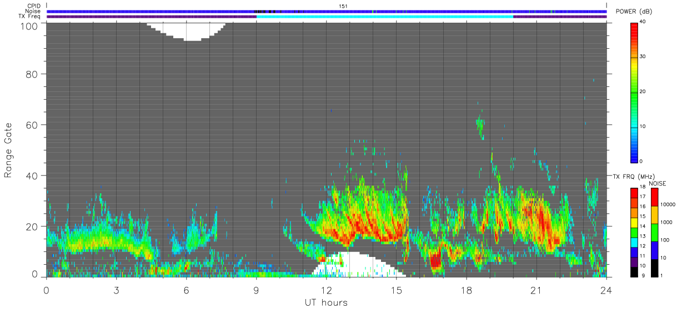Click the 40 tick on the POWER scale

[643, 22]
